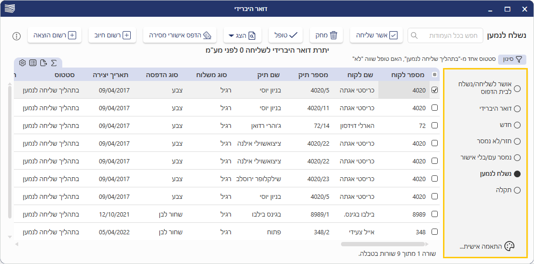Click the הדפס אישורי מסירה print button
The image size is (534, 264).
[180, 35]
